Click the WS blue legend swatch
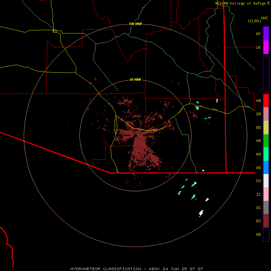The height and width of the screenshot is (271, 271). point(266,167)
